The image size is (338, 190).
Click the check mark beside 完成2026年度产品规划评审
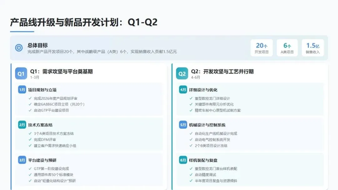tap(30, 98)
